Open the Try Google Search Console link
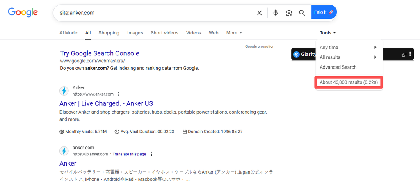 tap(100, 53)
